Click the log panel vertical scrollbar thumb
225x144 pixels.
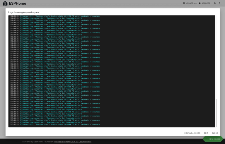(216, 113)
